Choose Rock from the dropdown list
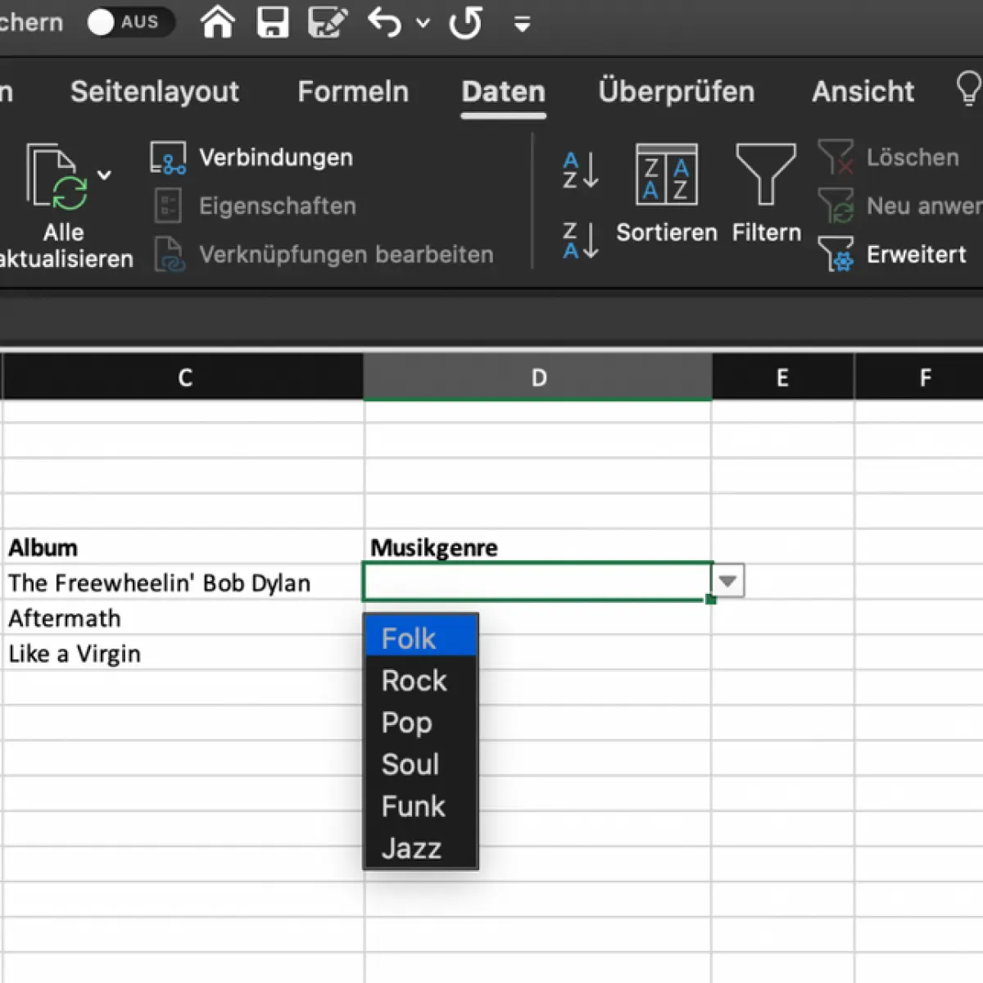This screenshot has width=983, height=983. point(421,680)
